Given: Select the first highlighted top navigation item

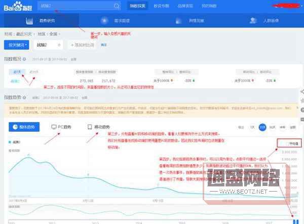Looking at the screenshot, I should (x=137, y=6).
